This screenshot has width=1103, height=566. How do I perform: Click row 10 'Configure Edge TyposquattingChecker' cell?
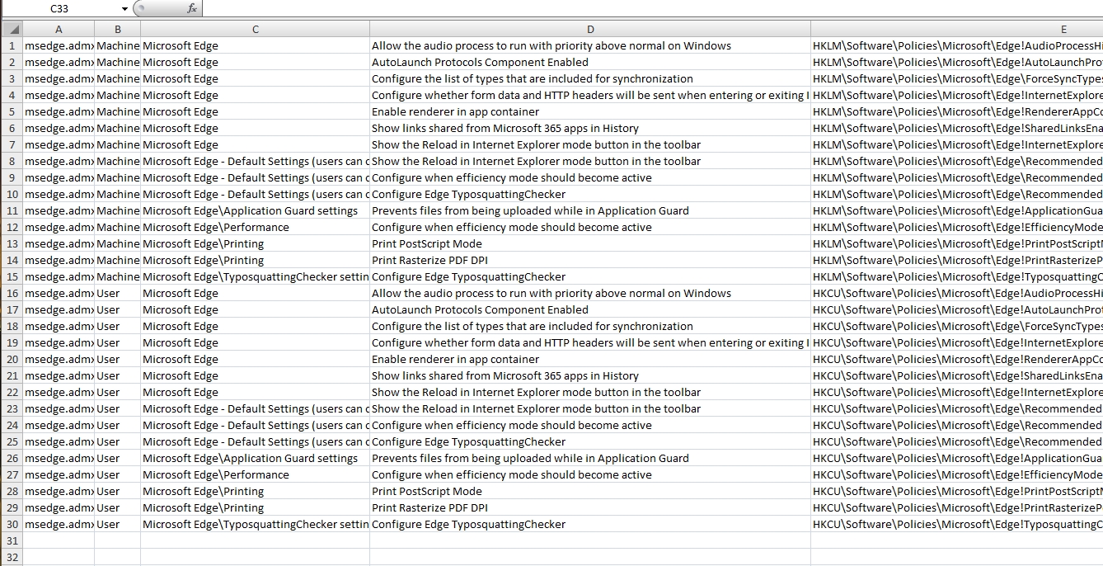tap(590, 194)
